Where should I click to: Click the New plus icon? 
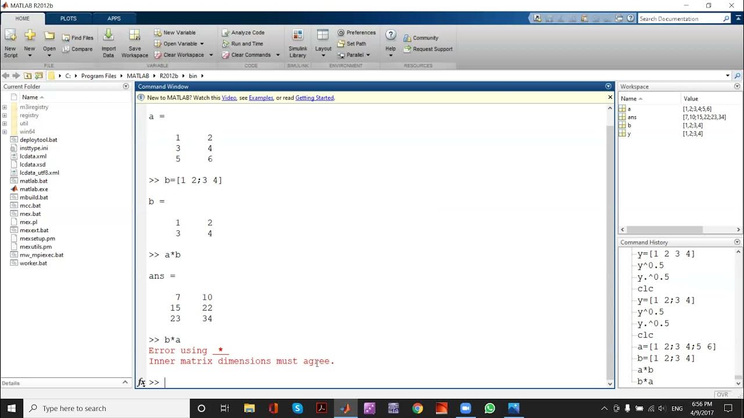30,36
